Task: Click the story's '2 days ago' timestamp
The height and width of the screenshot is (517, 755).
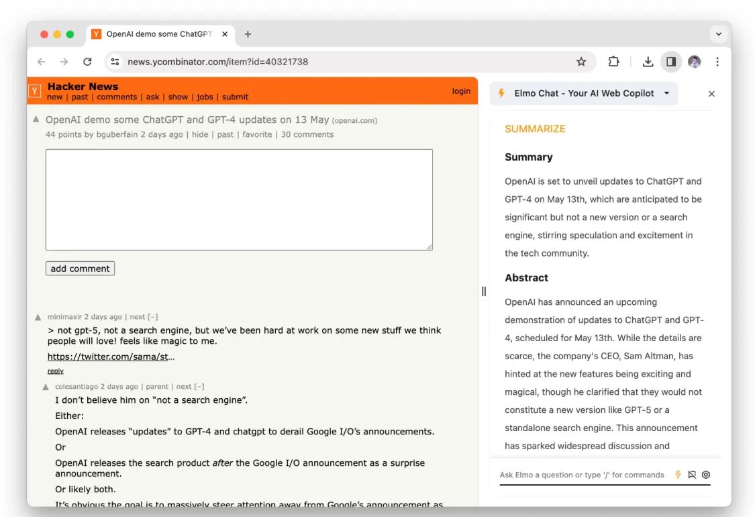Action: coord(162,134)
